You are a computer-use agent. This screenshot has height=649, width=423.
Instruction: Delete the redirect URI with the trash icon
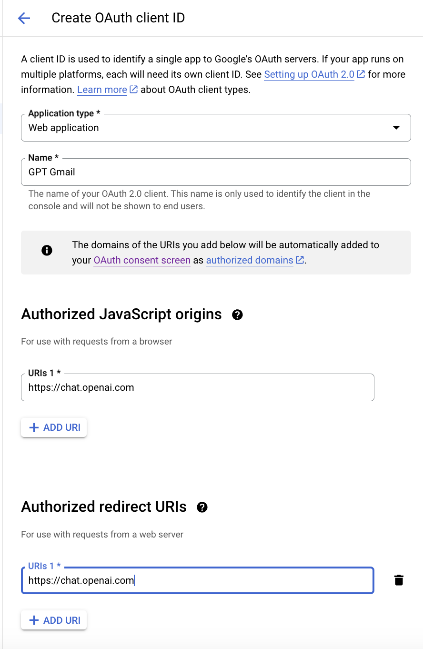(399, 580)
